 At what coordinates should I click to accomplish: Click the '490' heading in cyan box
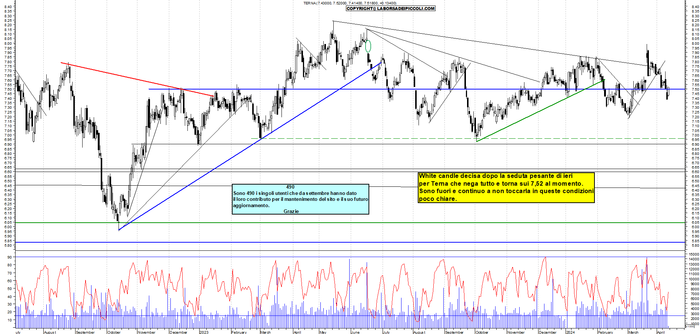(290, 187)
